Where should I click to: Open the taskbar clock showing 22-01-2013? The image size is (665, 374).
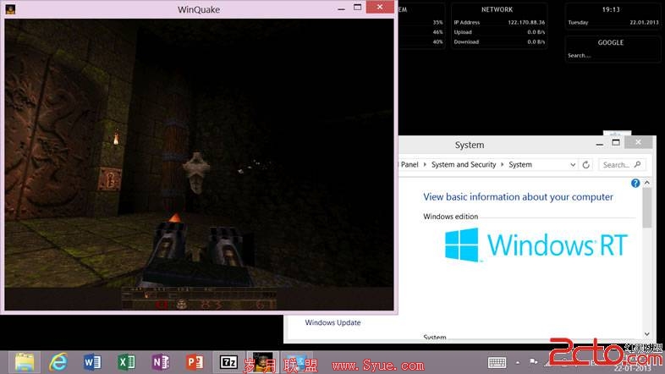pos(632,367)
